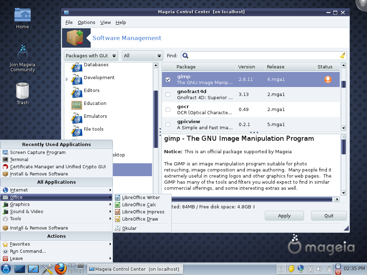Click the scissors clipboard tray icon
The width and height of the screenshot is (367, 275).
pos(310,269)
